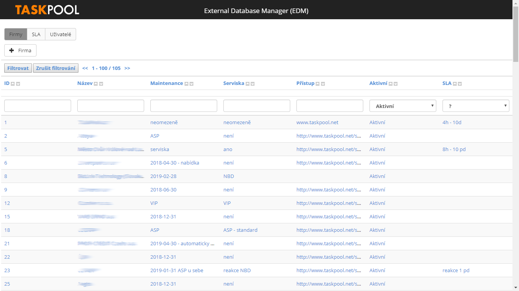Go to previous page with << link
This screenshot has width=519, height=291.
coord(85,68)
